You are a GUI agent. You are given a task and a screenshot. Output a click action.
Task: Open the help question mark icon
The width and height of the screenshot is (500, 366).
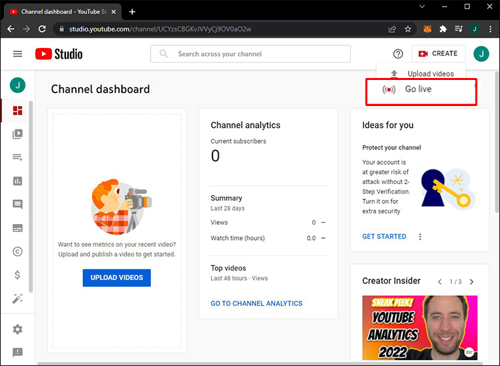(x=398, y=54)
